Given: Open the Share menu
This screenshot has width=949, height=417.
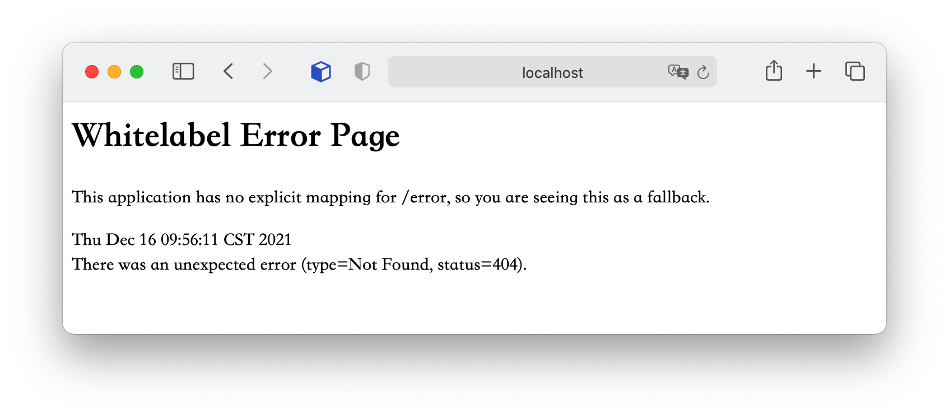Looking at the screenshot, I should pos(774,71).
